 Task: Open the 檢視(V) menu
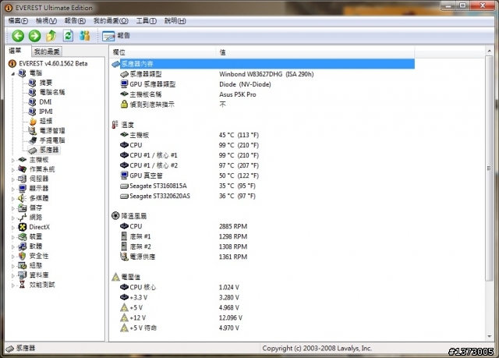[x=46, y=21]
